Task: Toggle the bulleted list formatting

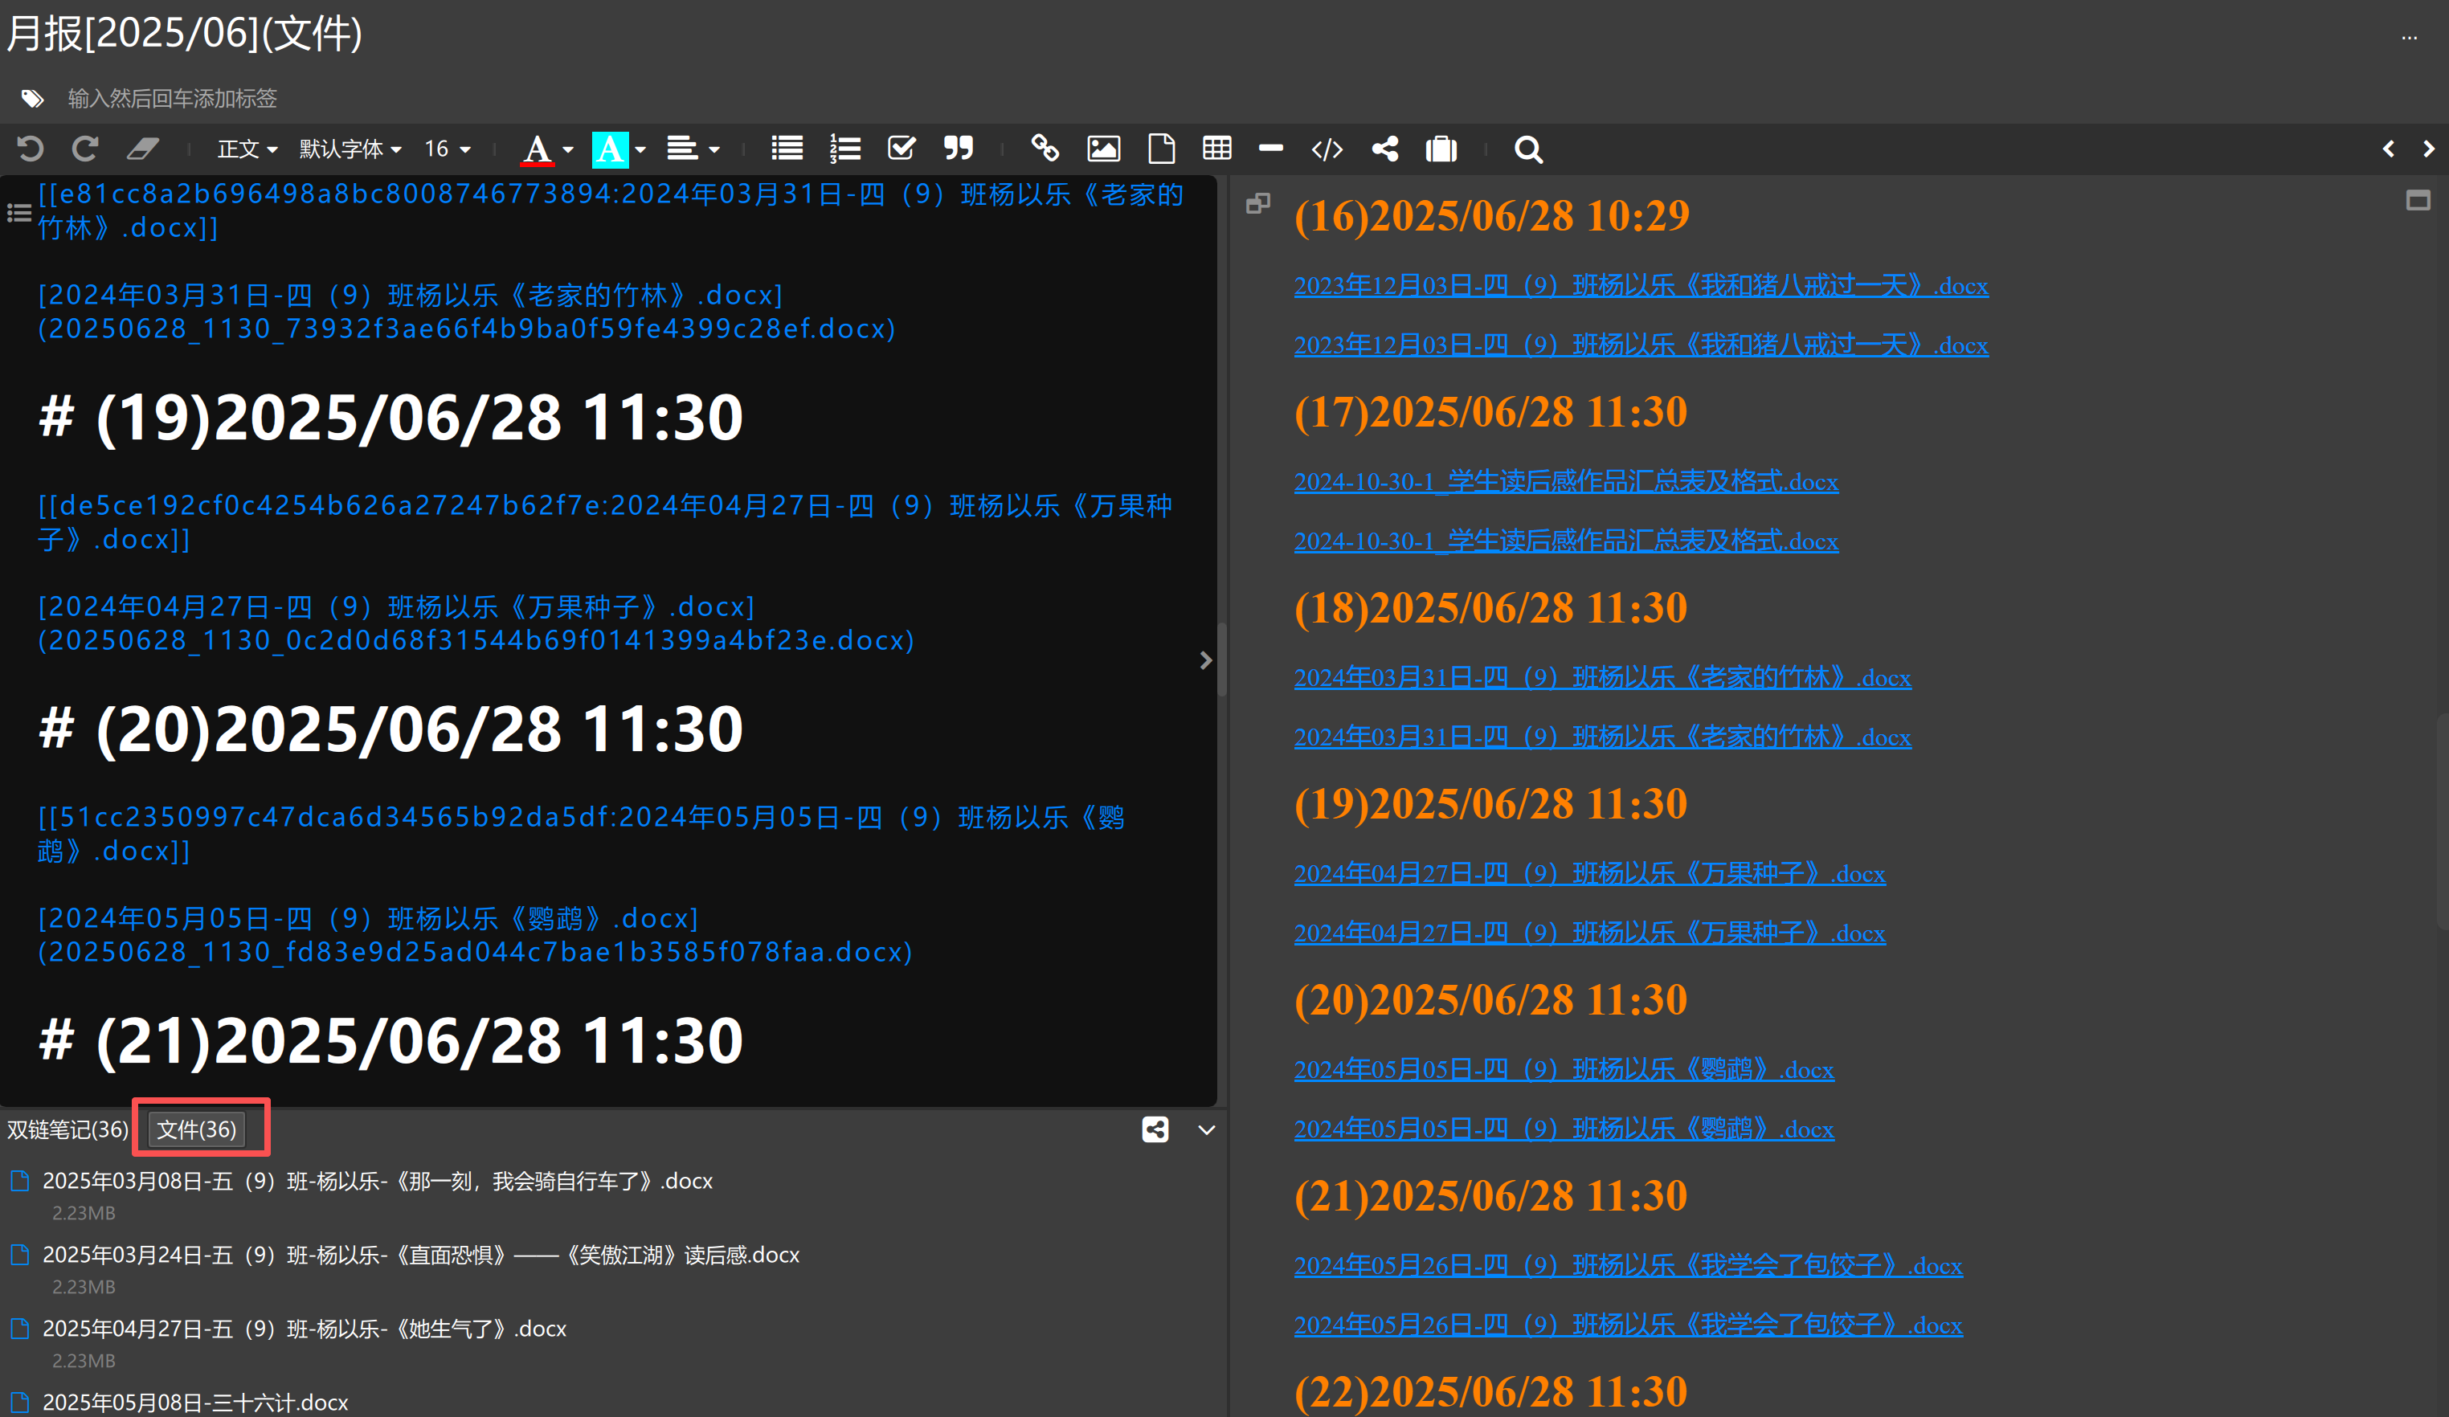Action: pos(787,149)
